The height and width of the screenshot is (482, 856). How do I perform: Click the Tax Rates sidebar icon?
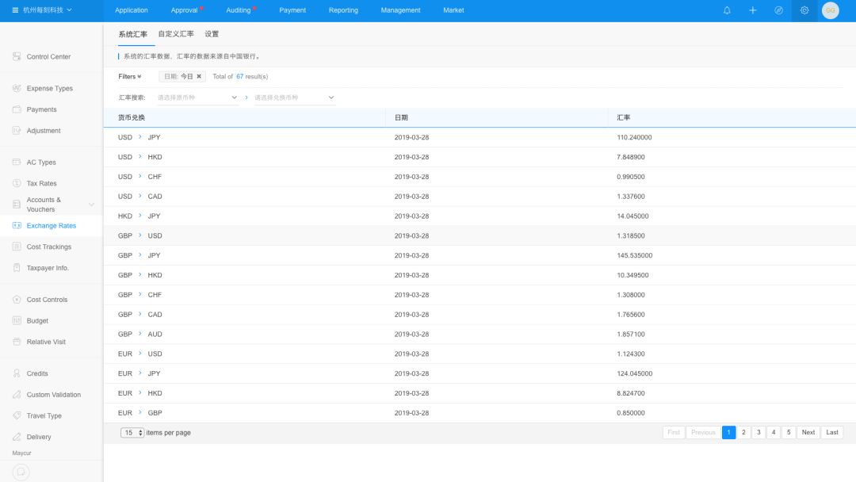pos(17,183)
